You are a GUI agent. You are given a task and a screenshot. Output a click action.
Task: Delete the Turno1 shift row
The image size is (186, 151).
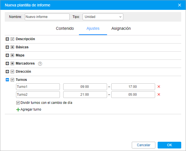159,87
